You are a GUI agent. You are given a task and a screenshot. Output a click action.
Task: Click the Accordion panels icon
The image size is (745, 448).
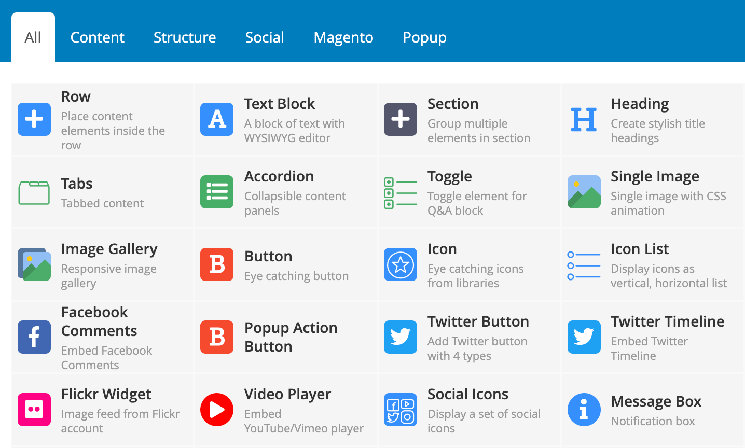click(217, 192)
